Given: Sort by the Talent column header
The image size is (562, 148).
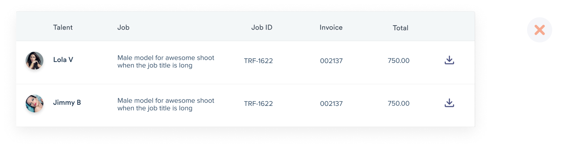Looking at the screenshot, I should coord(63,27).
